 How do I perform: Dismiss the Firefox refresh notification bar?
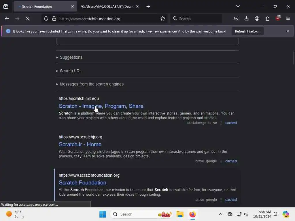pyautogui.click(x=288, y=31)
